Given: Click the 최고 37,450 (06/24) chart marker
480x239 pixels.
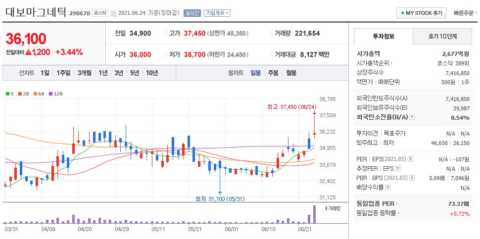Looking at the screenshot, I should coord(292,106).
